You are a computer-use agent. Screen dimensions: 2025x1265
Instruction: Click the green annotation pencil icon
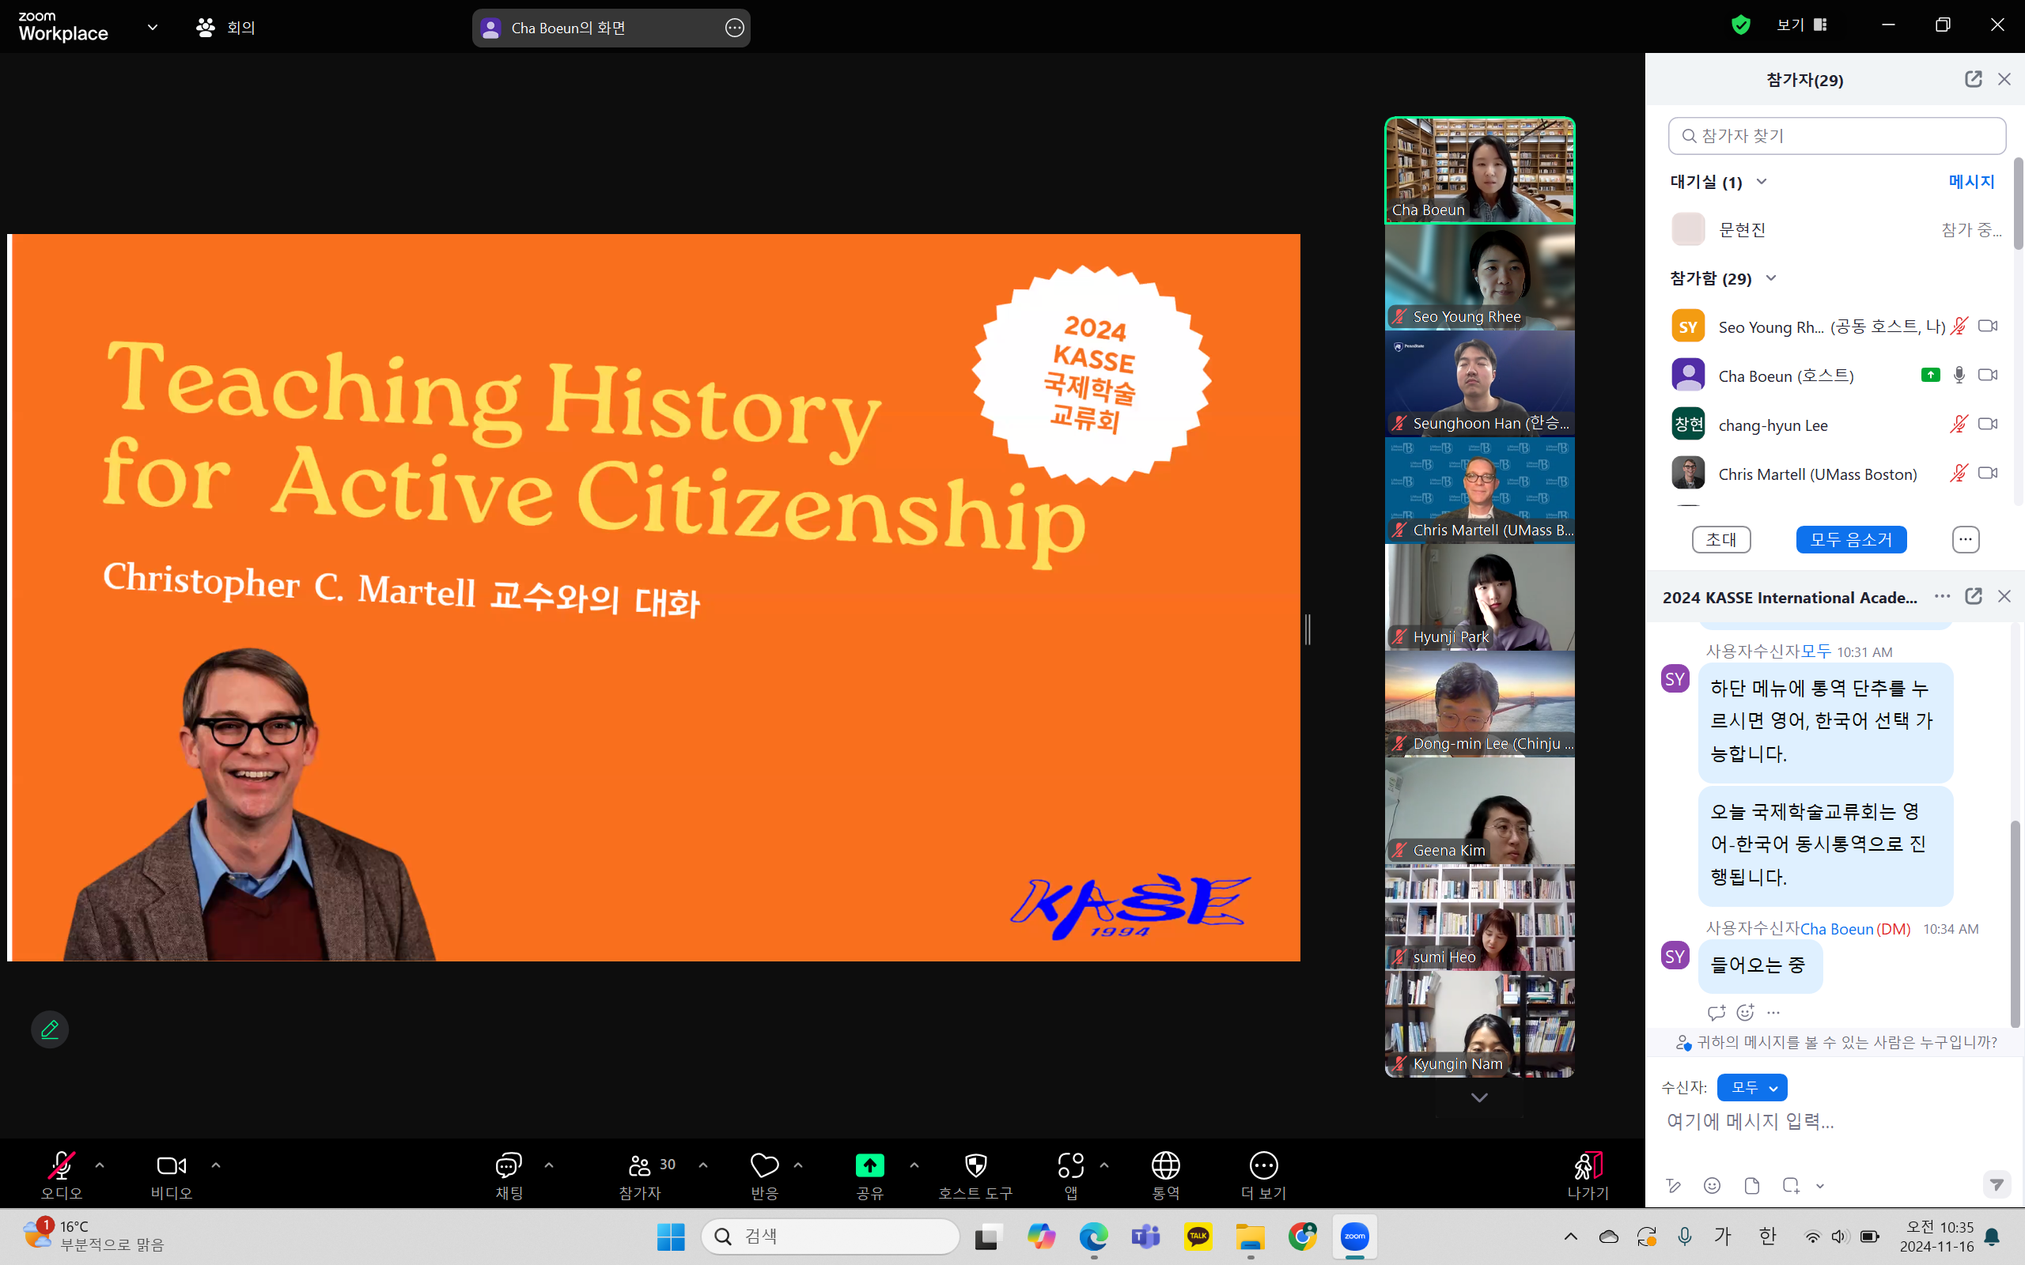tap(49, 1029)
